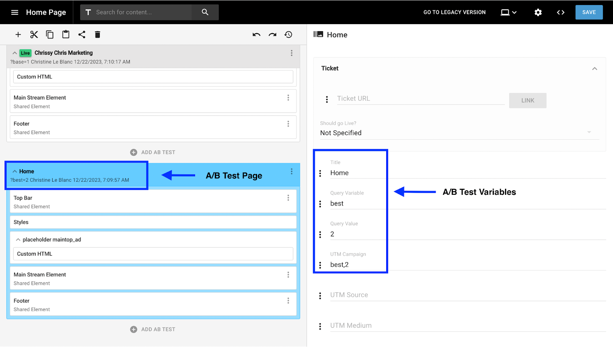
Task: Cut the selected element using the scissors icon
Action: tap(34, 34)
